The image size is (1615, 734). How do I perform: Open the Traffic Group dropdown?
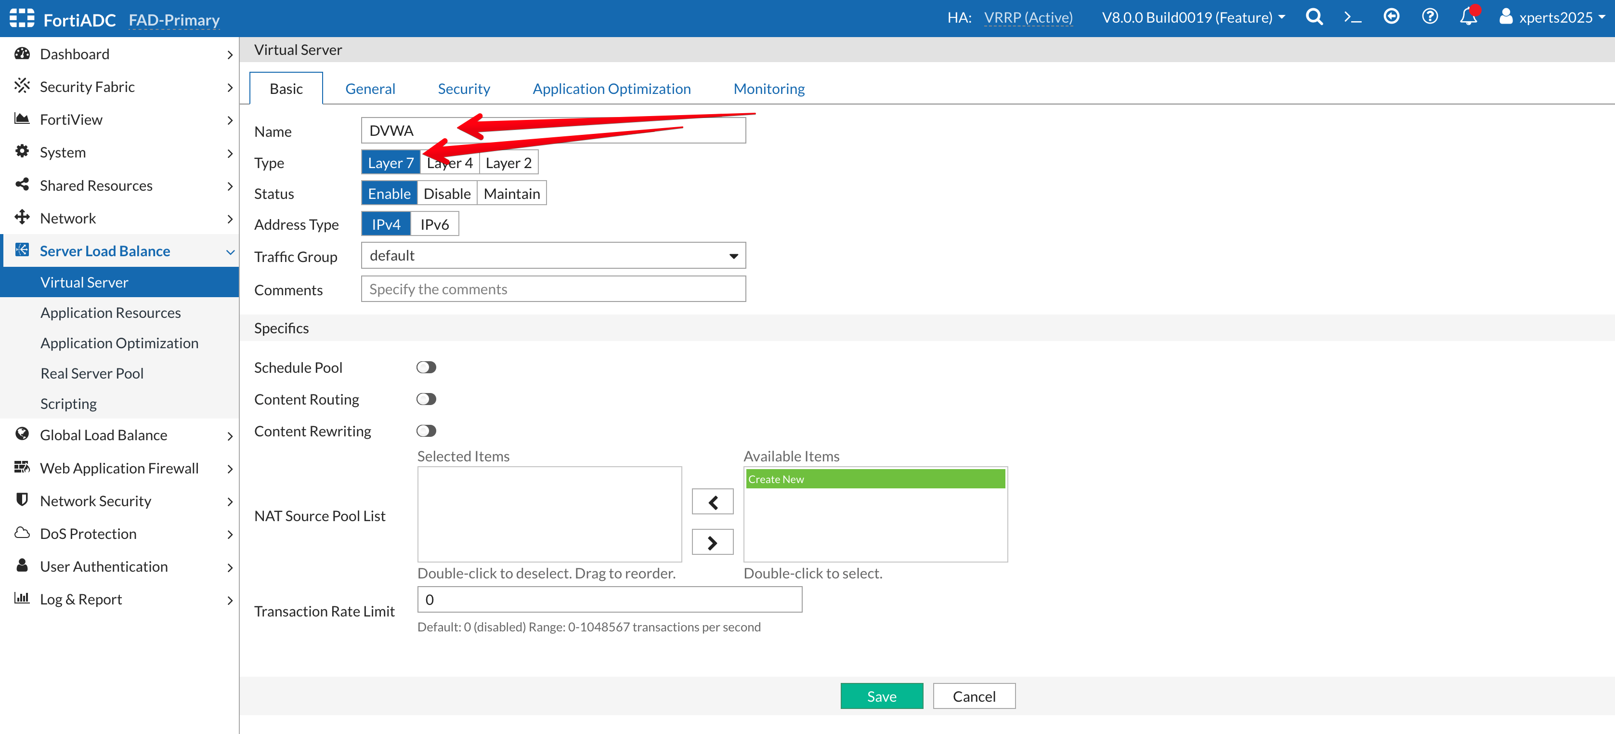553,256
